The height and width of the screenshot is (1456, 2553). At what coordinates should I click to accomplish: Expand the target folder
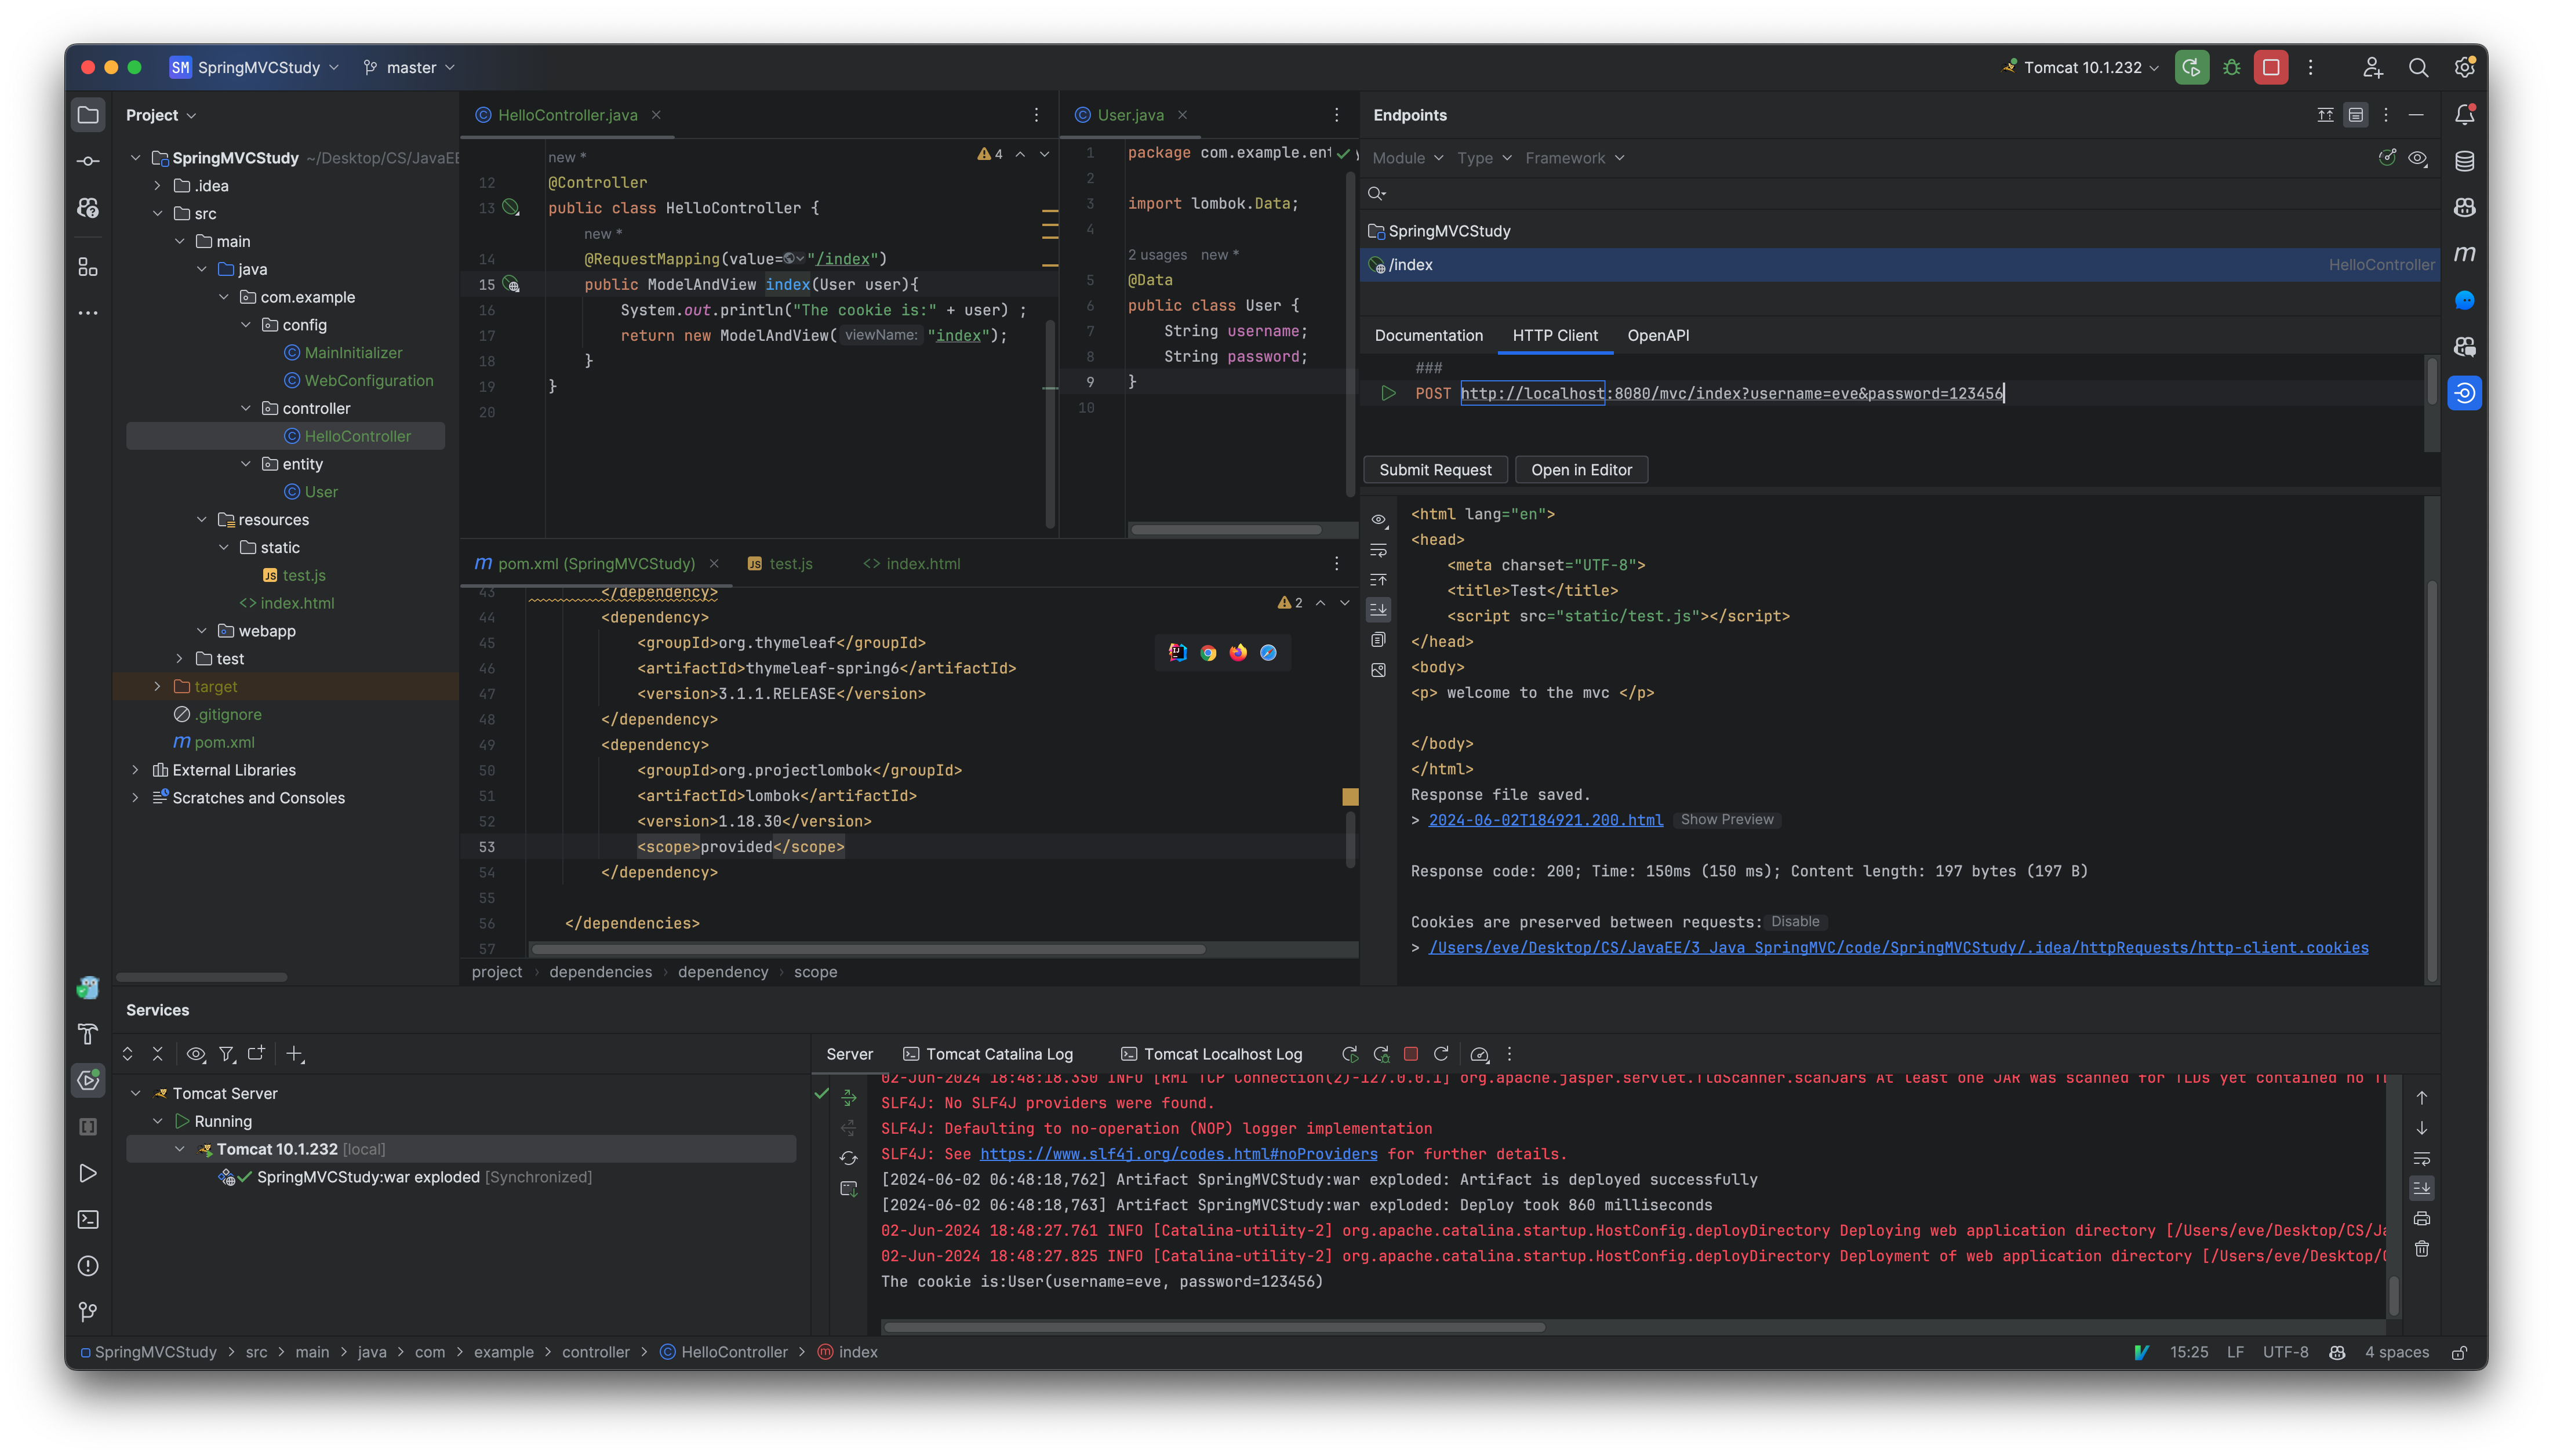pos(157,687)
